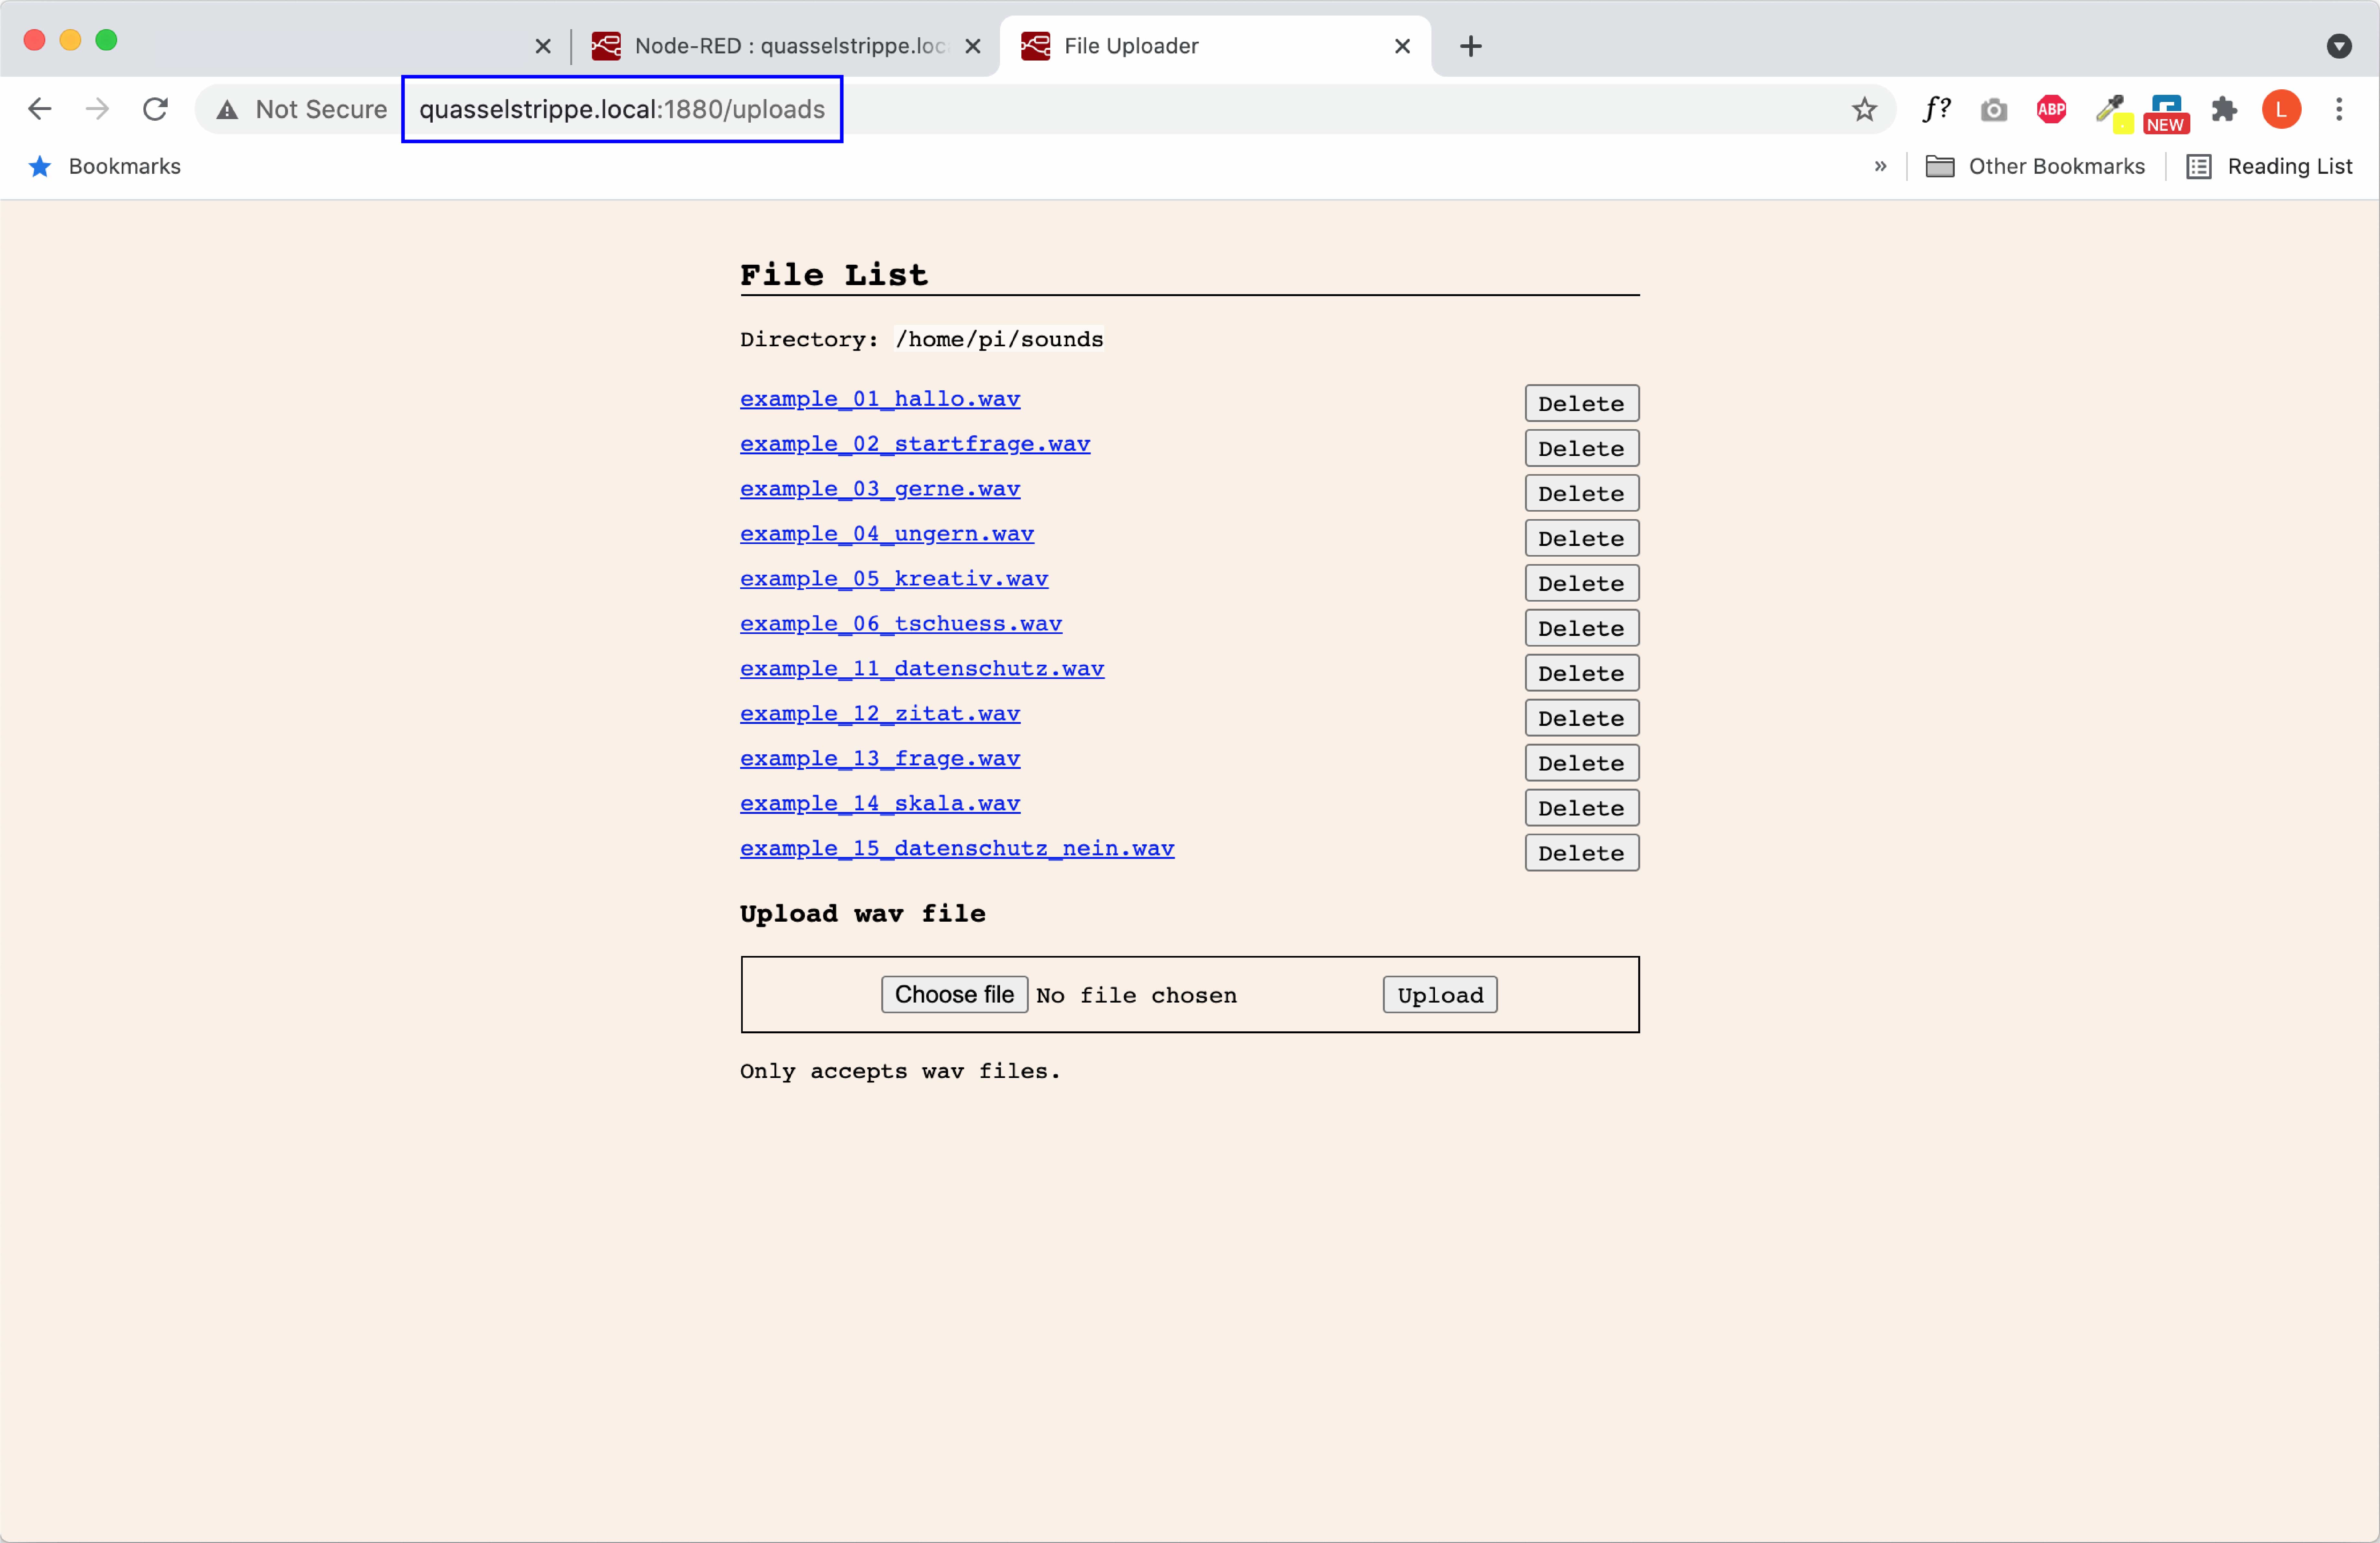The image size is (2380, 1543).
Task: Open the Chrome three-dot menu
Action: click(2339, 109)
